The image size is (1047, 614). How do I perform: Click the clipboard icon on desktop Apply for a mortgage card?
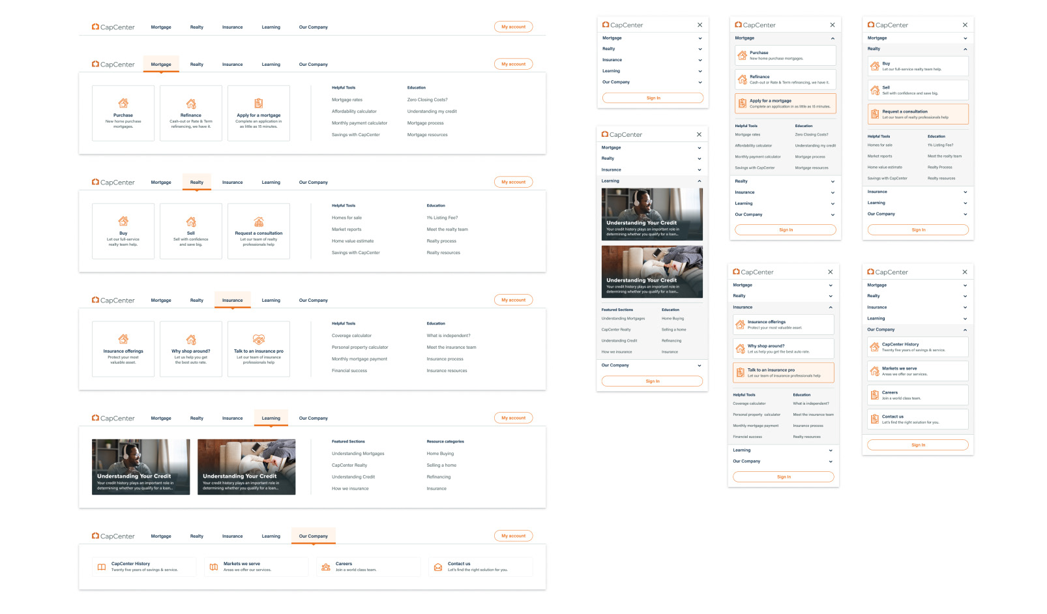click(259, 103)
